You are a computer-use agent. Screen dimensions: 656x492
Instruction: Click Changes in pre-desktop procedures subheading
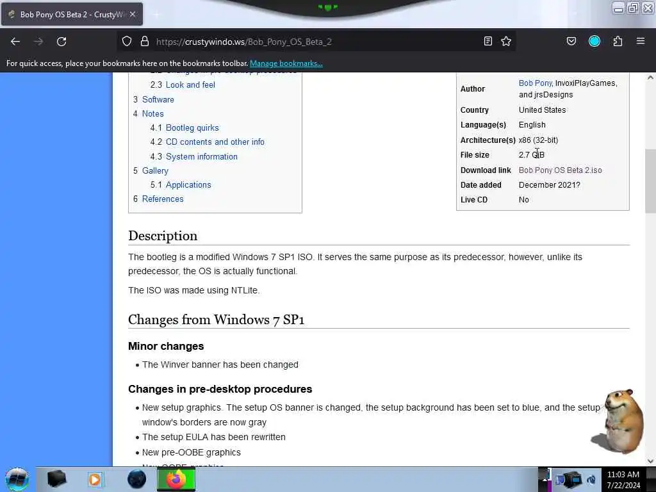click(x=220, y=389)
